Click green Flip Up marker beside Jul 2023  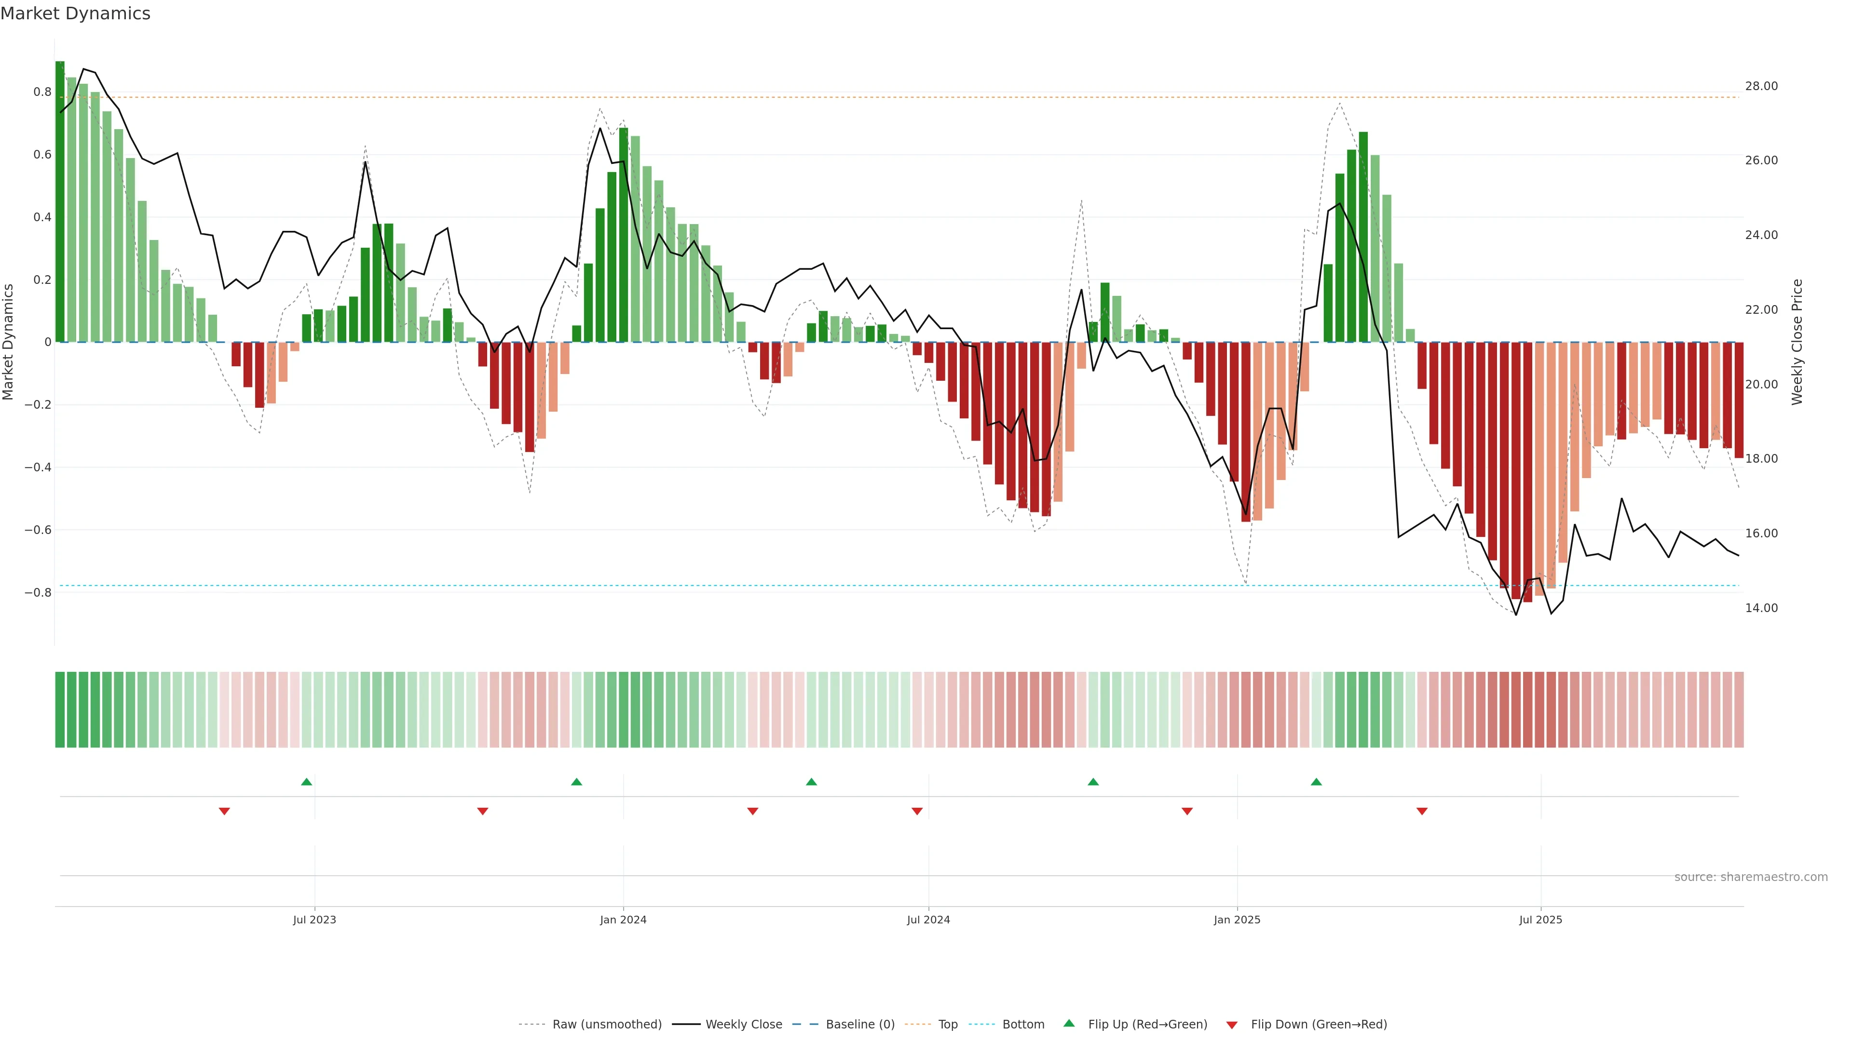pos(306,782)
